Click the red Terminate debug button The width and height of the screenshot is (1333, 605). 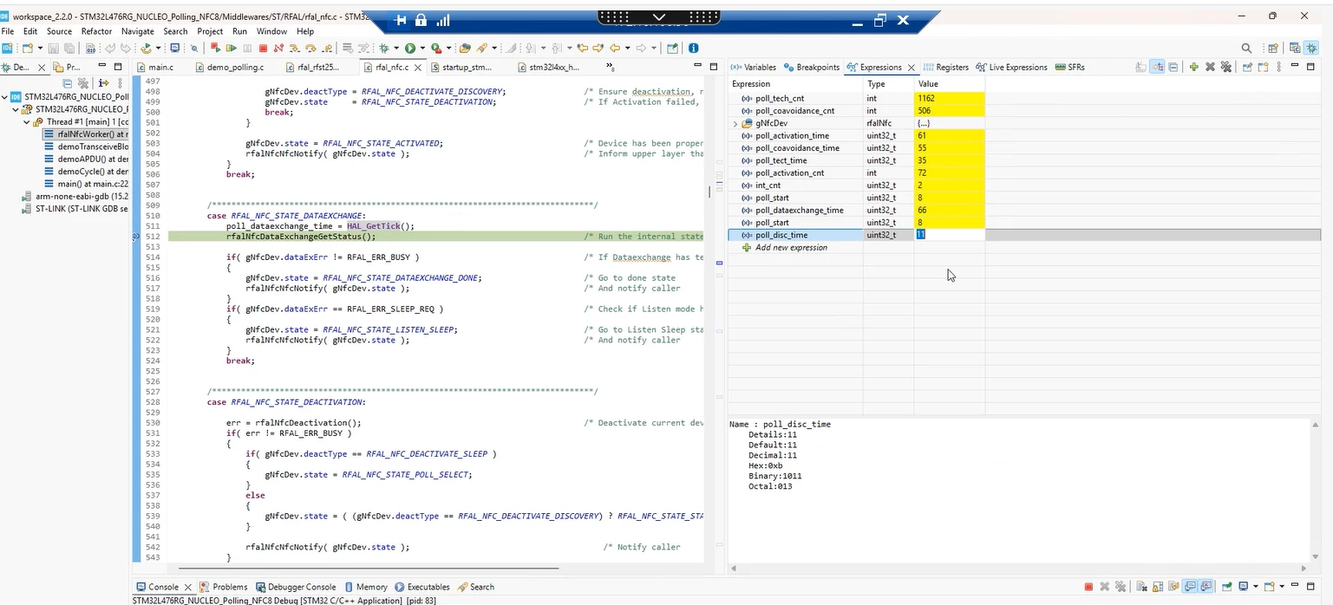(x=263, y=48)
